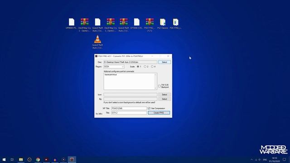Select the UP9000 file icon on desktop
290x163 pixels.
(x=72, y=24)
